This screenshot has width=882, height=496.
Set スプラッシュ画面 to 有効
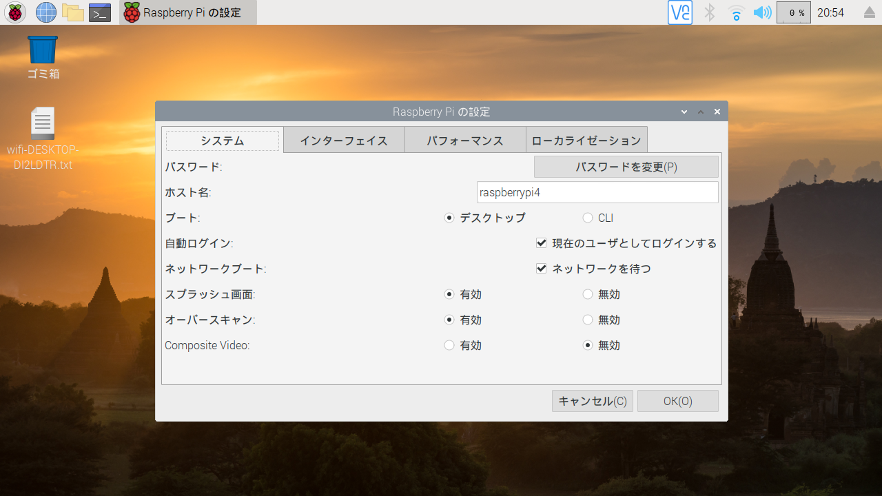coord(463,294)
